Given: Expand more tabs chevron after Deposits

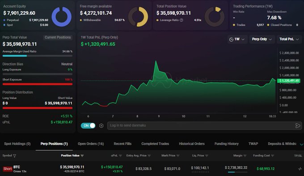Looking at the screenshot, I should [x=301, y=144].
